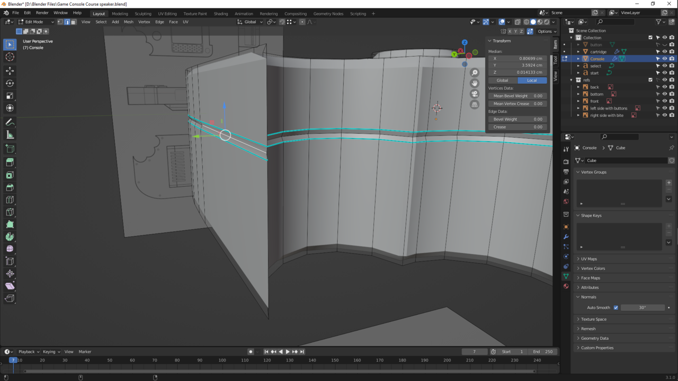
Task: Adjust the Bevel Weight slider to a value
Action: click(x=518, y=119)
